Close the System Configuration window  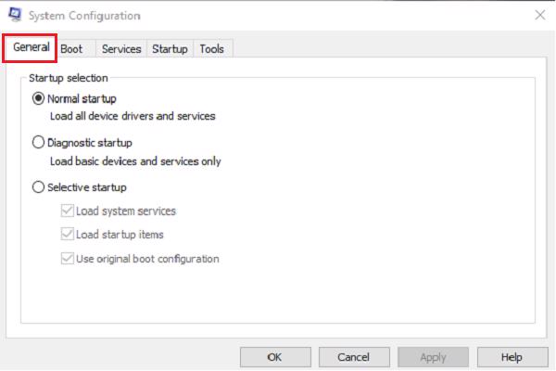(539, 16)
